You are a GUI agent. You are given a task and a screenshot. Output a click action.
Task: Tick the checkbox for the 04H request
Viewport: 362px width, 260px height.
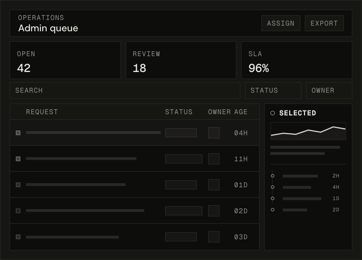[x=18, y=133]
